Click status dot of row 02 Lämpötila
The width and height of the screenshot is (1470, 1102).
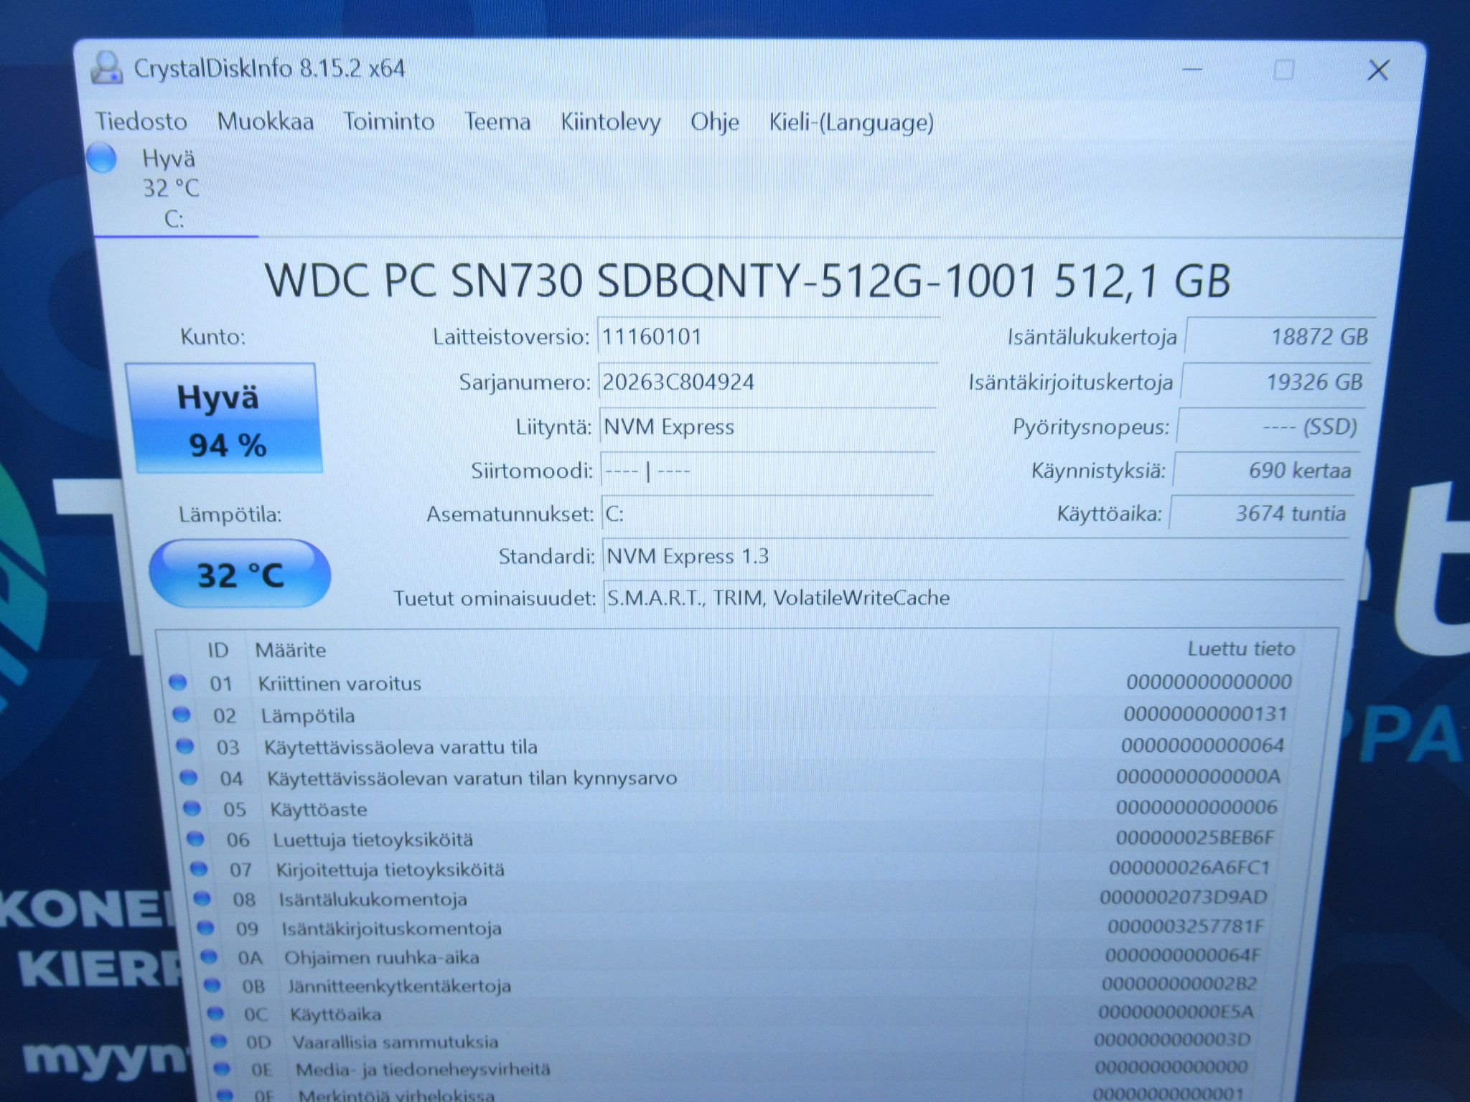[x=182, y=715]
